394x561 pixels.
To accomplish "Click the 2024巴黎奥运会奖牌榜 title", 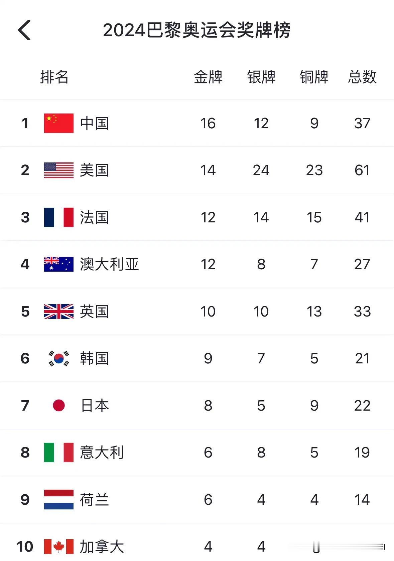I will point(196,30).
